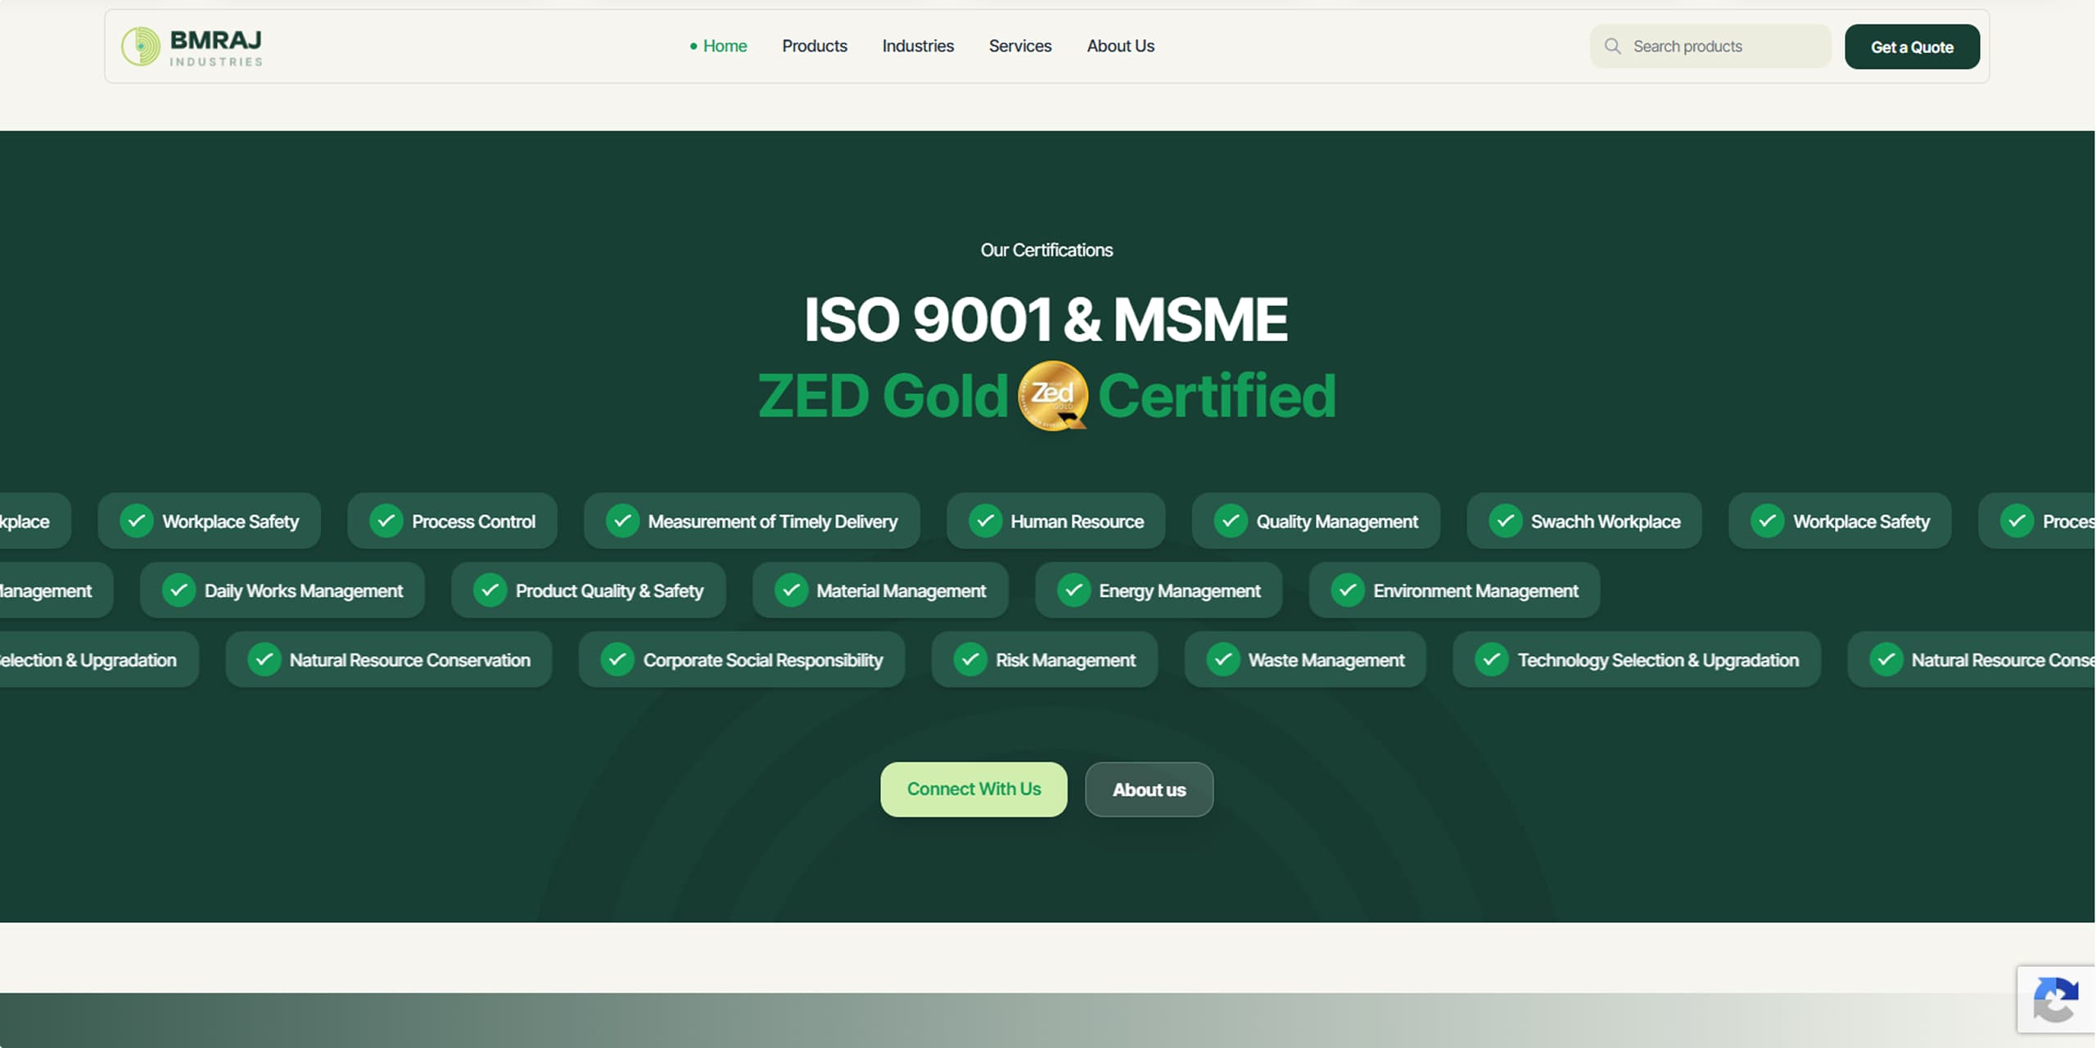Click checkmark beside Daily Works Management
Screen dimensions: 2096x1048
(178, 590)
